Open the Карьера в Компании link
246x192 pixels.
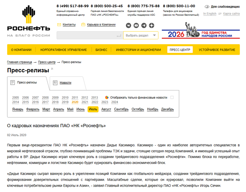click(x=101, y=25)
